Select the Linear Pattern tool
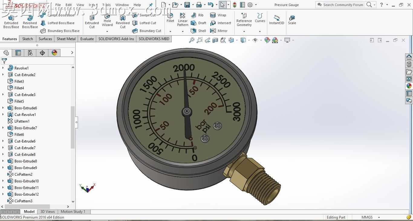The height and width of the screenshot is (221, 413). [x=183, y=20]
